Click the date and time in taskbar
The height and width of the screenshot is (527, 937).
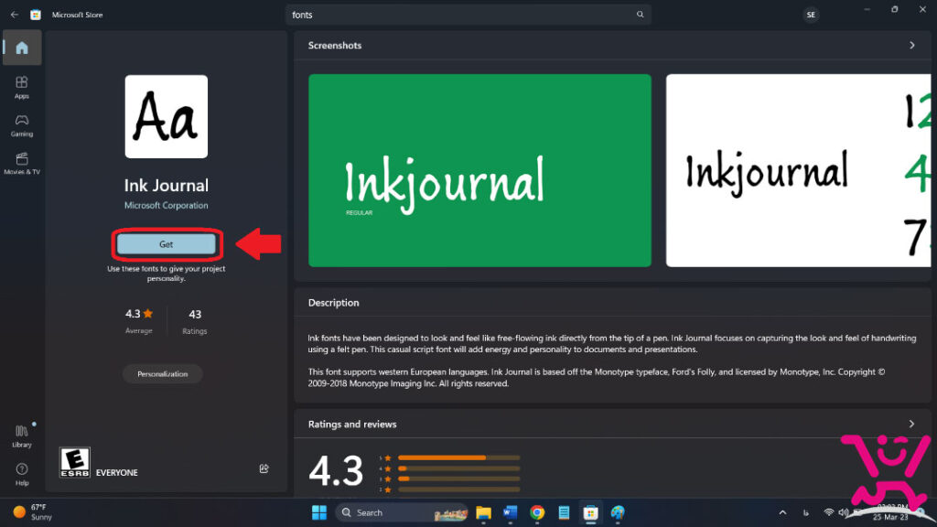pyautogui.click(x=890, y=512)
